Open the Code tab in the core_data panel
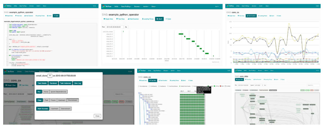 tap(283, 79)
